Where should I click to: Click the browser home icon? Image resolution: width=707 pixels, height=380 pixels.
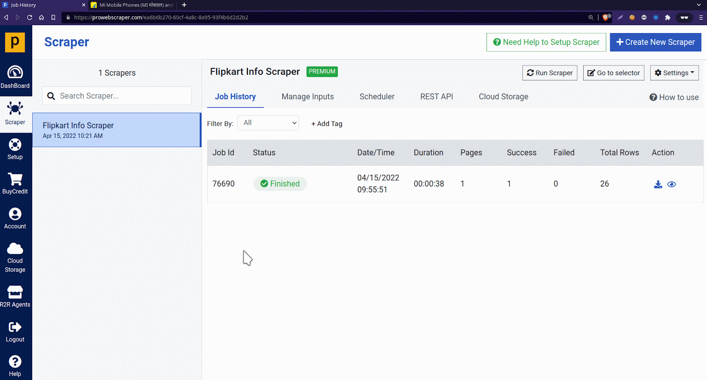[42, 17]
